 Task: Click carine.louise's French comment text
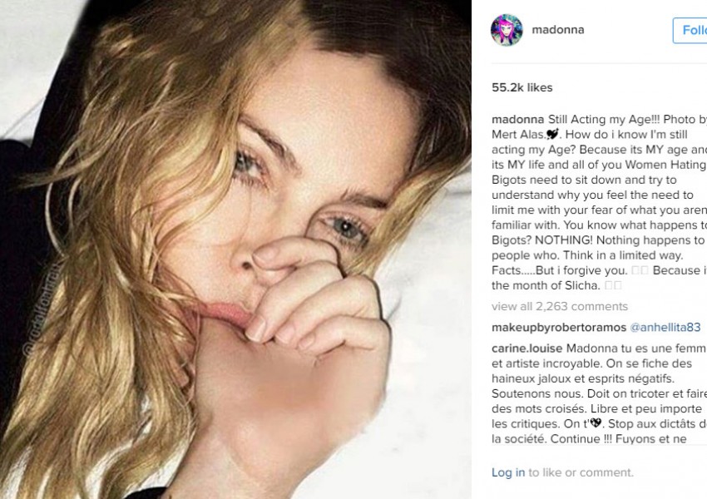[x=599, y=393]
